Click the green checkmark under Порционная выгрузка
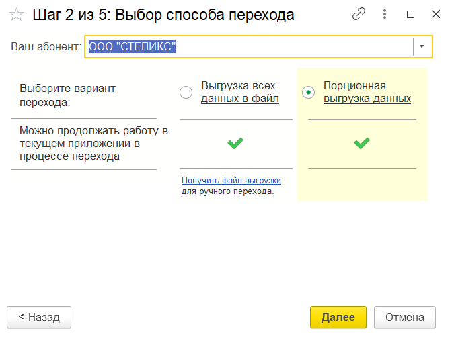 tap(362, 142)
